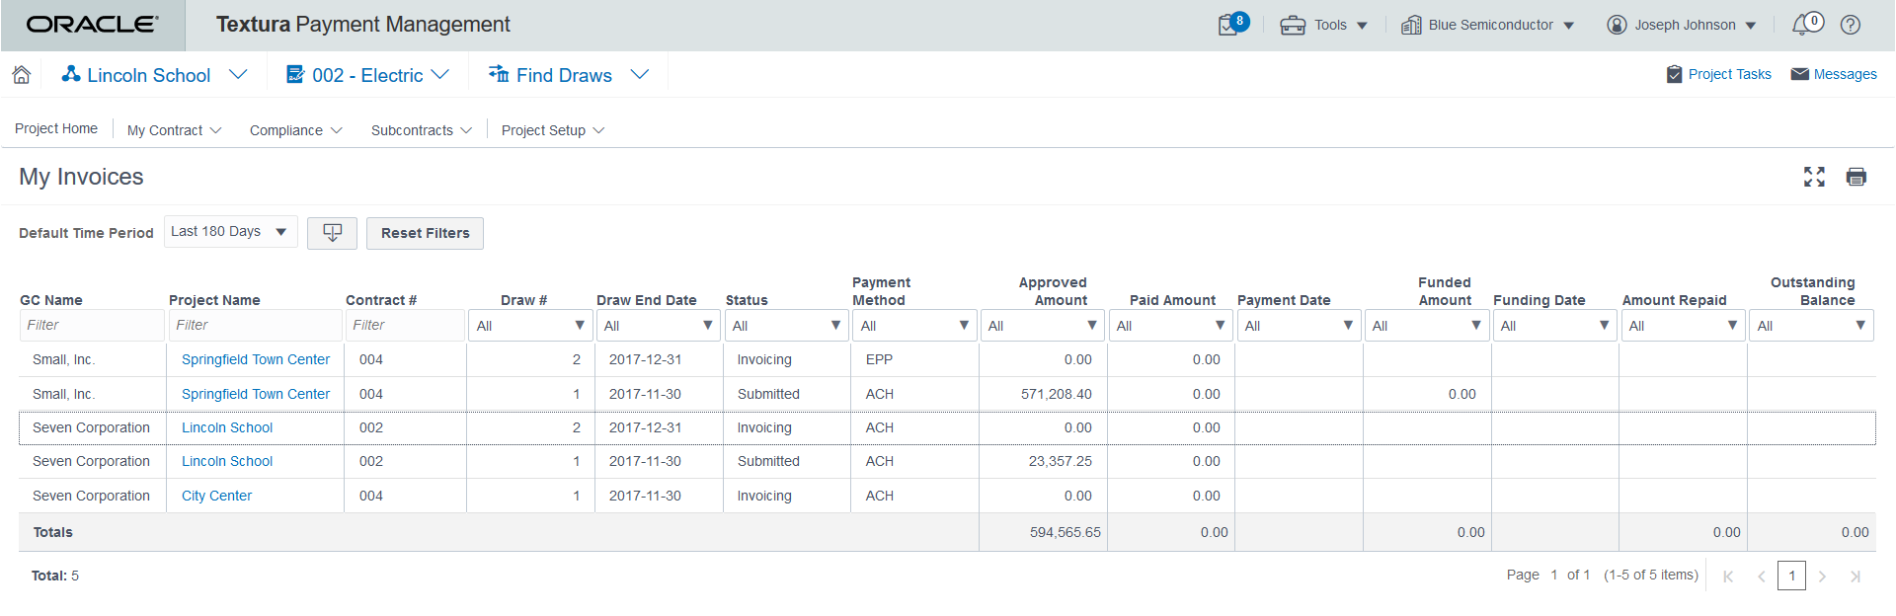
Task: Open the Paid Amount filter dropdown
Action: (1170, 326)
